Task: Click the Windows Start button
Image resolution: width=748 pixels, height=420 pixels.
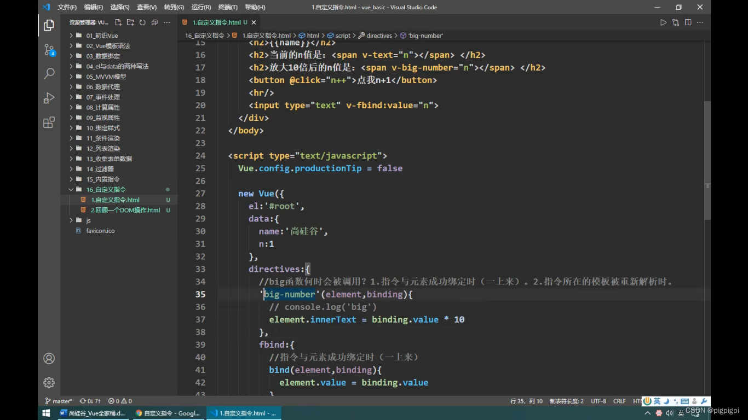Action: [x=47, y=413]
